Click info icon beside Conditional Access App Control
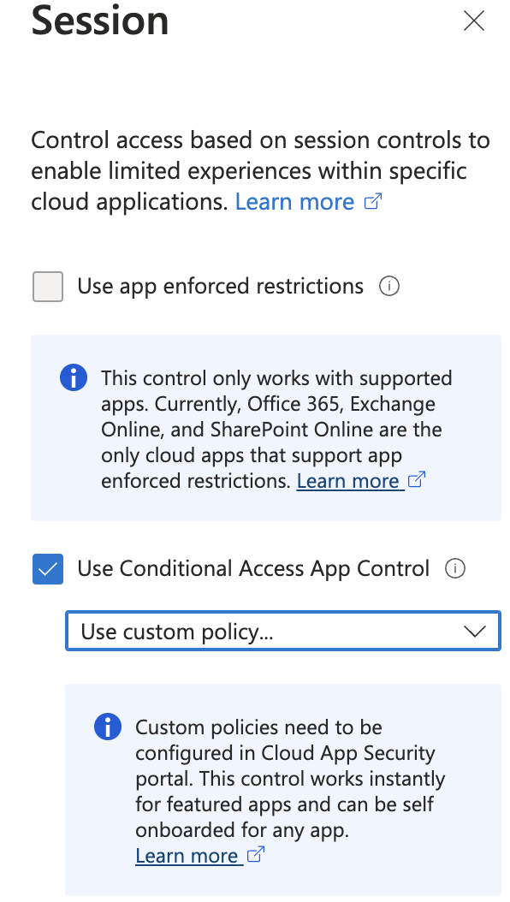Viewport: 510px width, 902px height. pyautogui.click(x=455, y=568)
